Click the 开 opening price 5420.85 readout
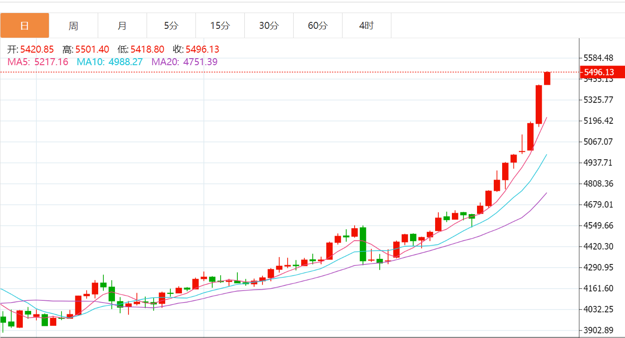This screenshot has width=625, height=338. tap(31, 49)
